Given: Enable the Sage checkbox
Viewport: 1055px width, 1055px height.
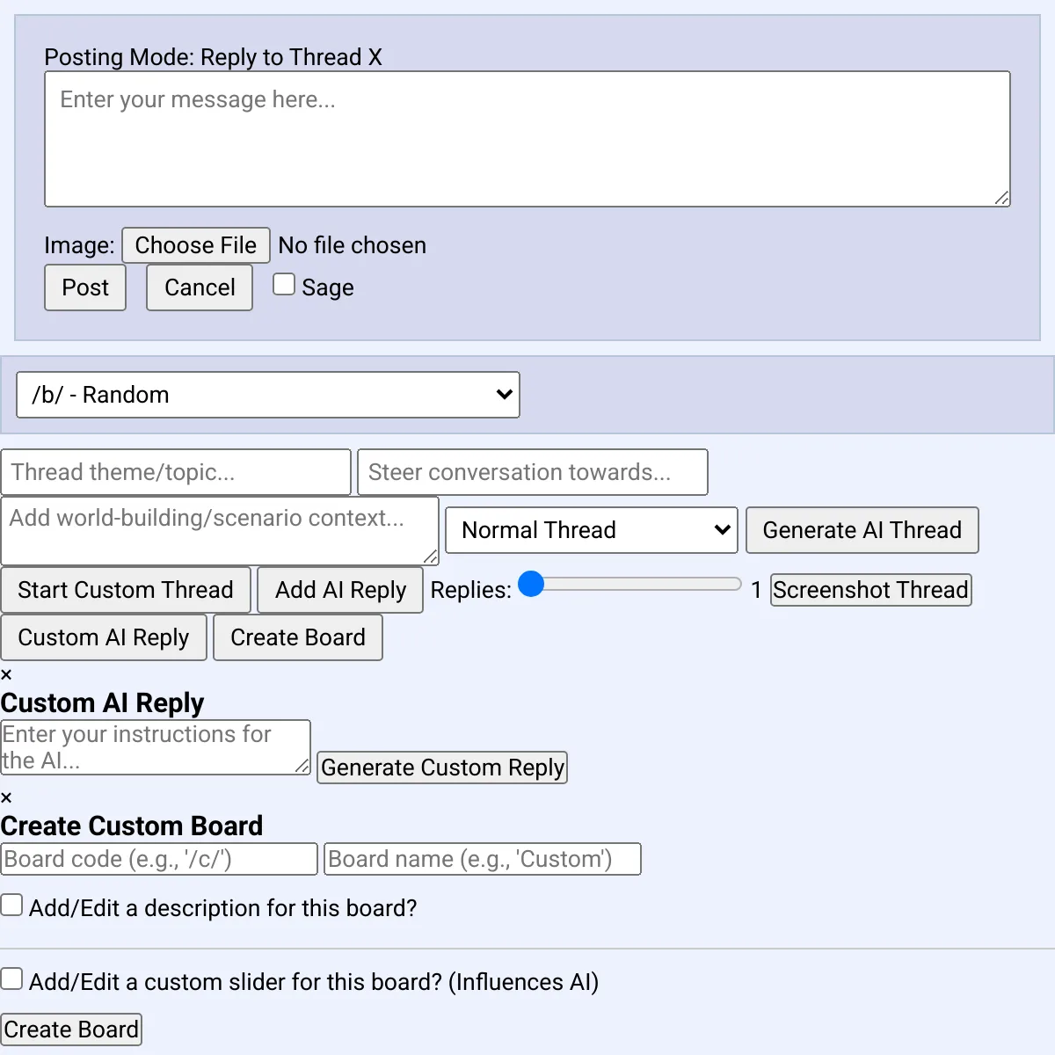Looking at the screenshot, I should tap(284, 285).
